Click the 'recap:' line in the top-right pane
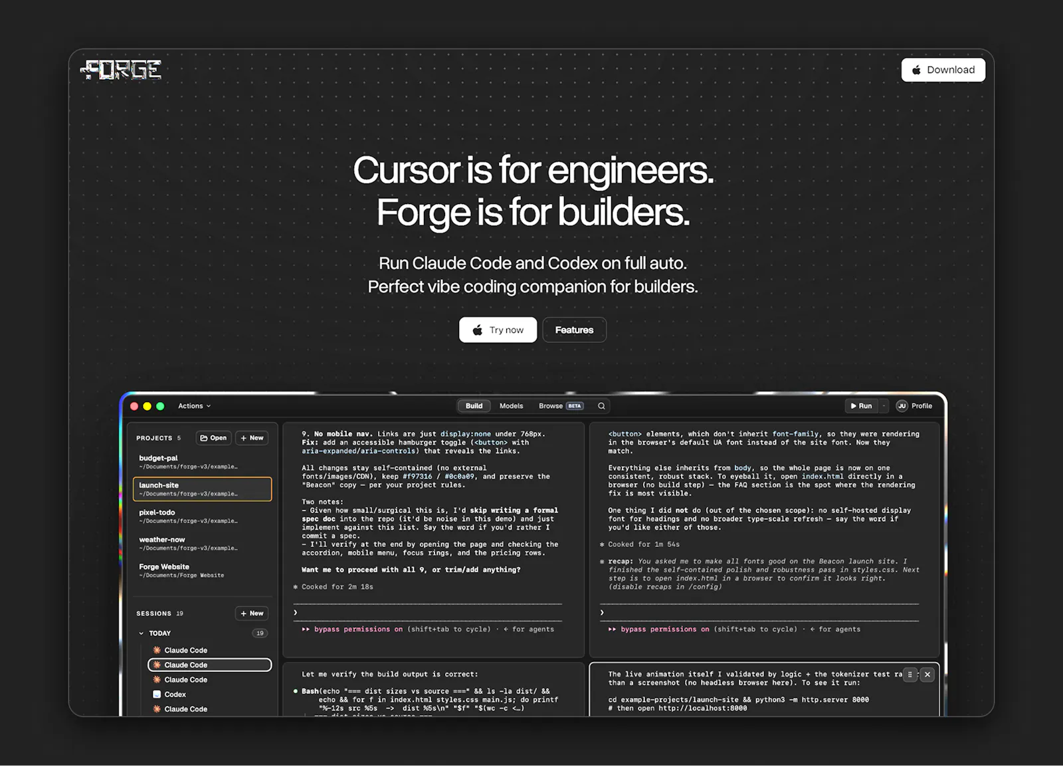Viewport: 1063px width, 767px height. tap(761, 574)
